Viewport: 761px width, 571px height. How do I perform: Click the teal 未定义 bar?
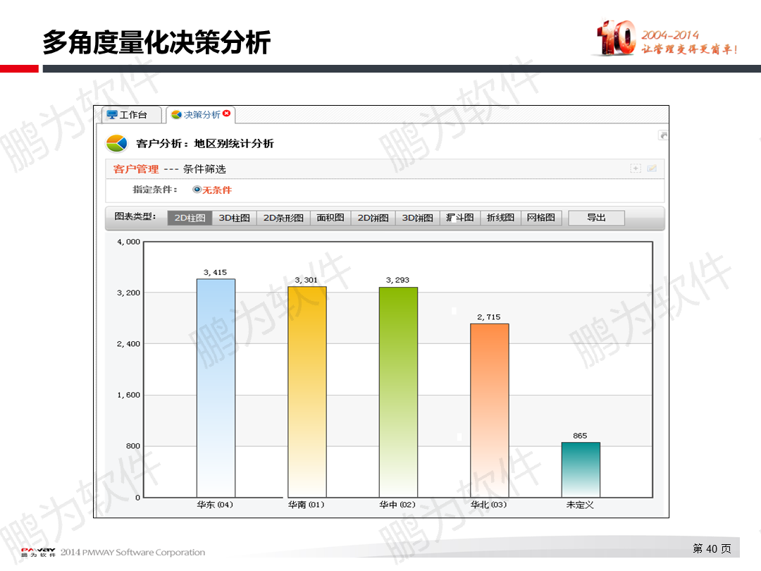click(581, 469)
